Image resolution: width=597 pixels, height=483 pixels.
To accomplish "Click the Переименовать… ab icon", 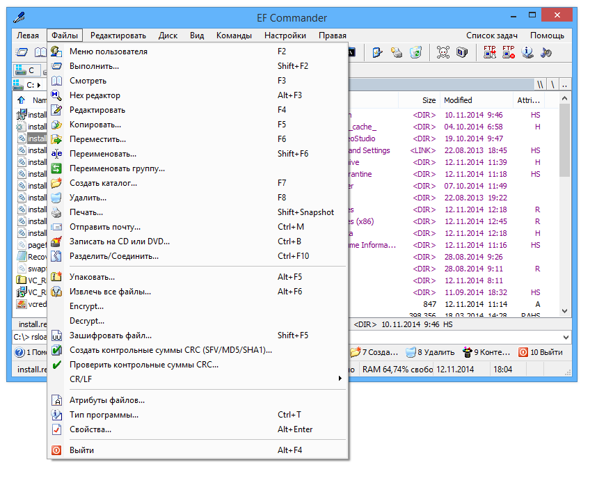I will (57, 154).
